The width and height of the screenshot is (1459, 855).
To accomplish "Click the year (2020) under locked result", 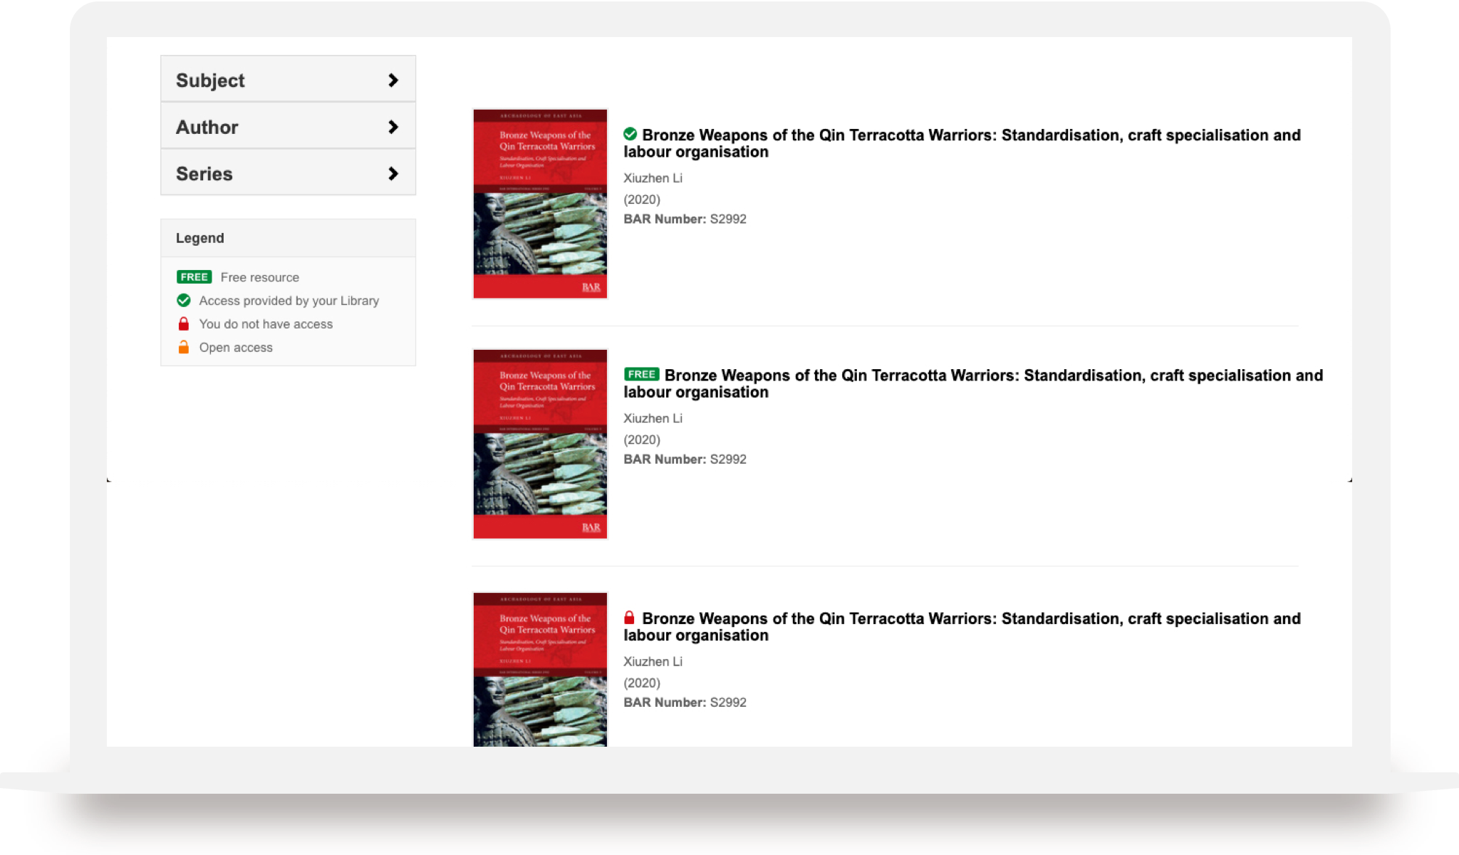I will (x=642, y=683).
